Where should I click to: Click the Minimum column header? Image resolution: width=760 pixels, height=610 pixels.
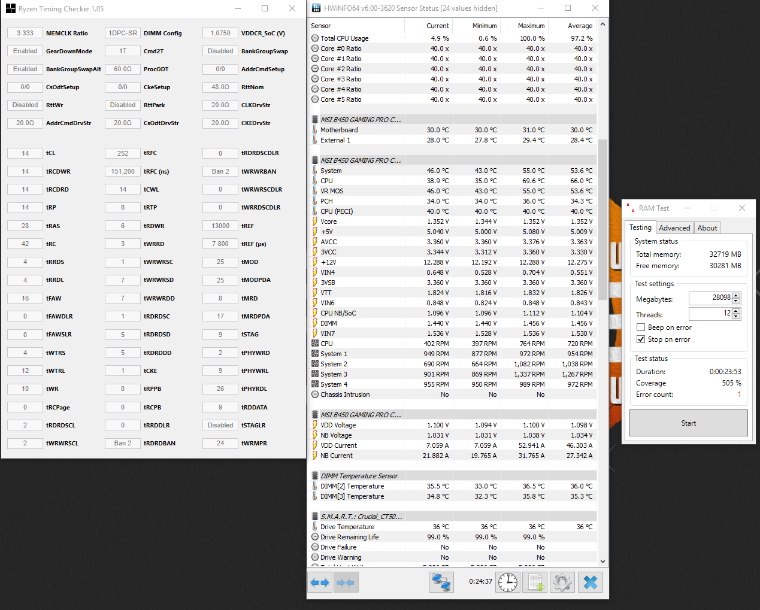click(x=476, y=26)
